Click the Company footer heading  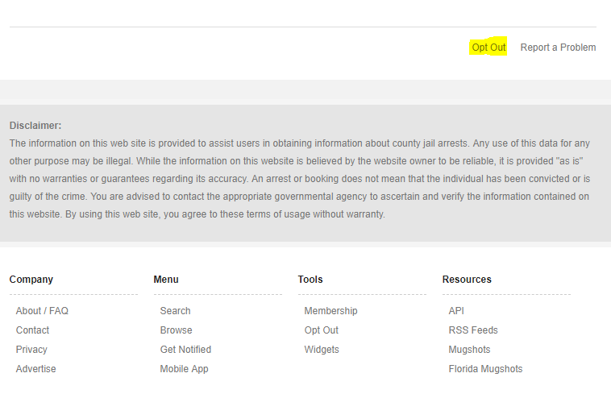tap(31, 280)
